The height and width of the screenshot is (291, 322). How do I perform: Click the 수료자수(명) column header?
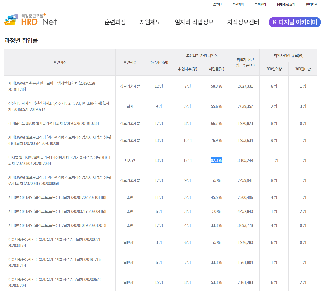[x=159, y=62]
